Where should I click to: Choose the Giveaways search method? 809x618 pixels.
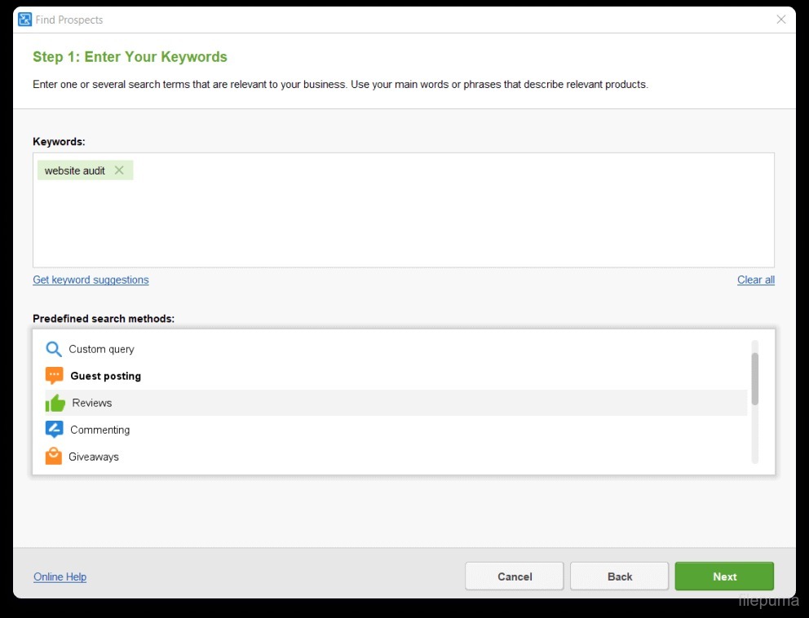click(94, 457)
